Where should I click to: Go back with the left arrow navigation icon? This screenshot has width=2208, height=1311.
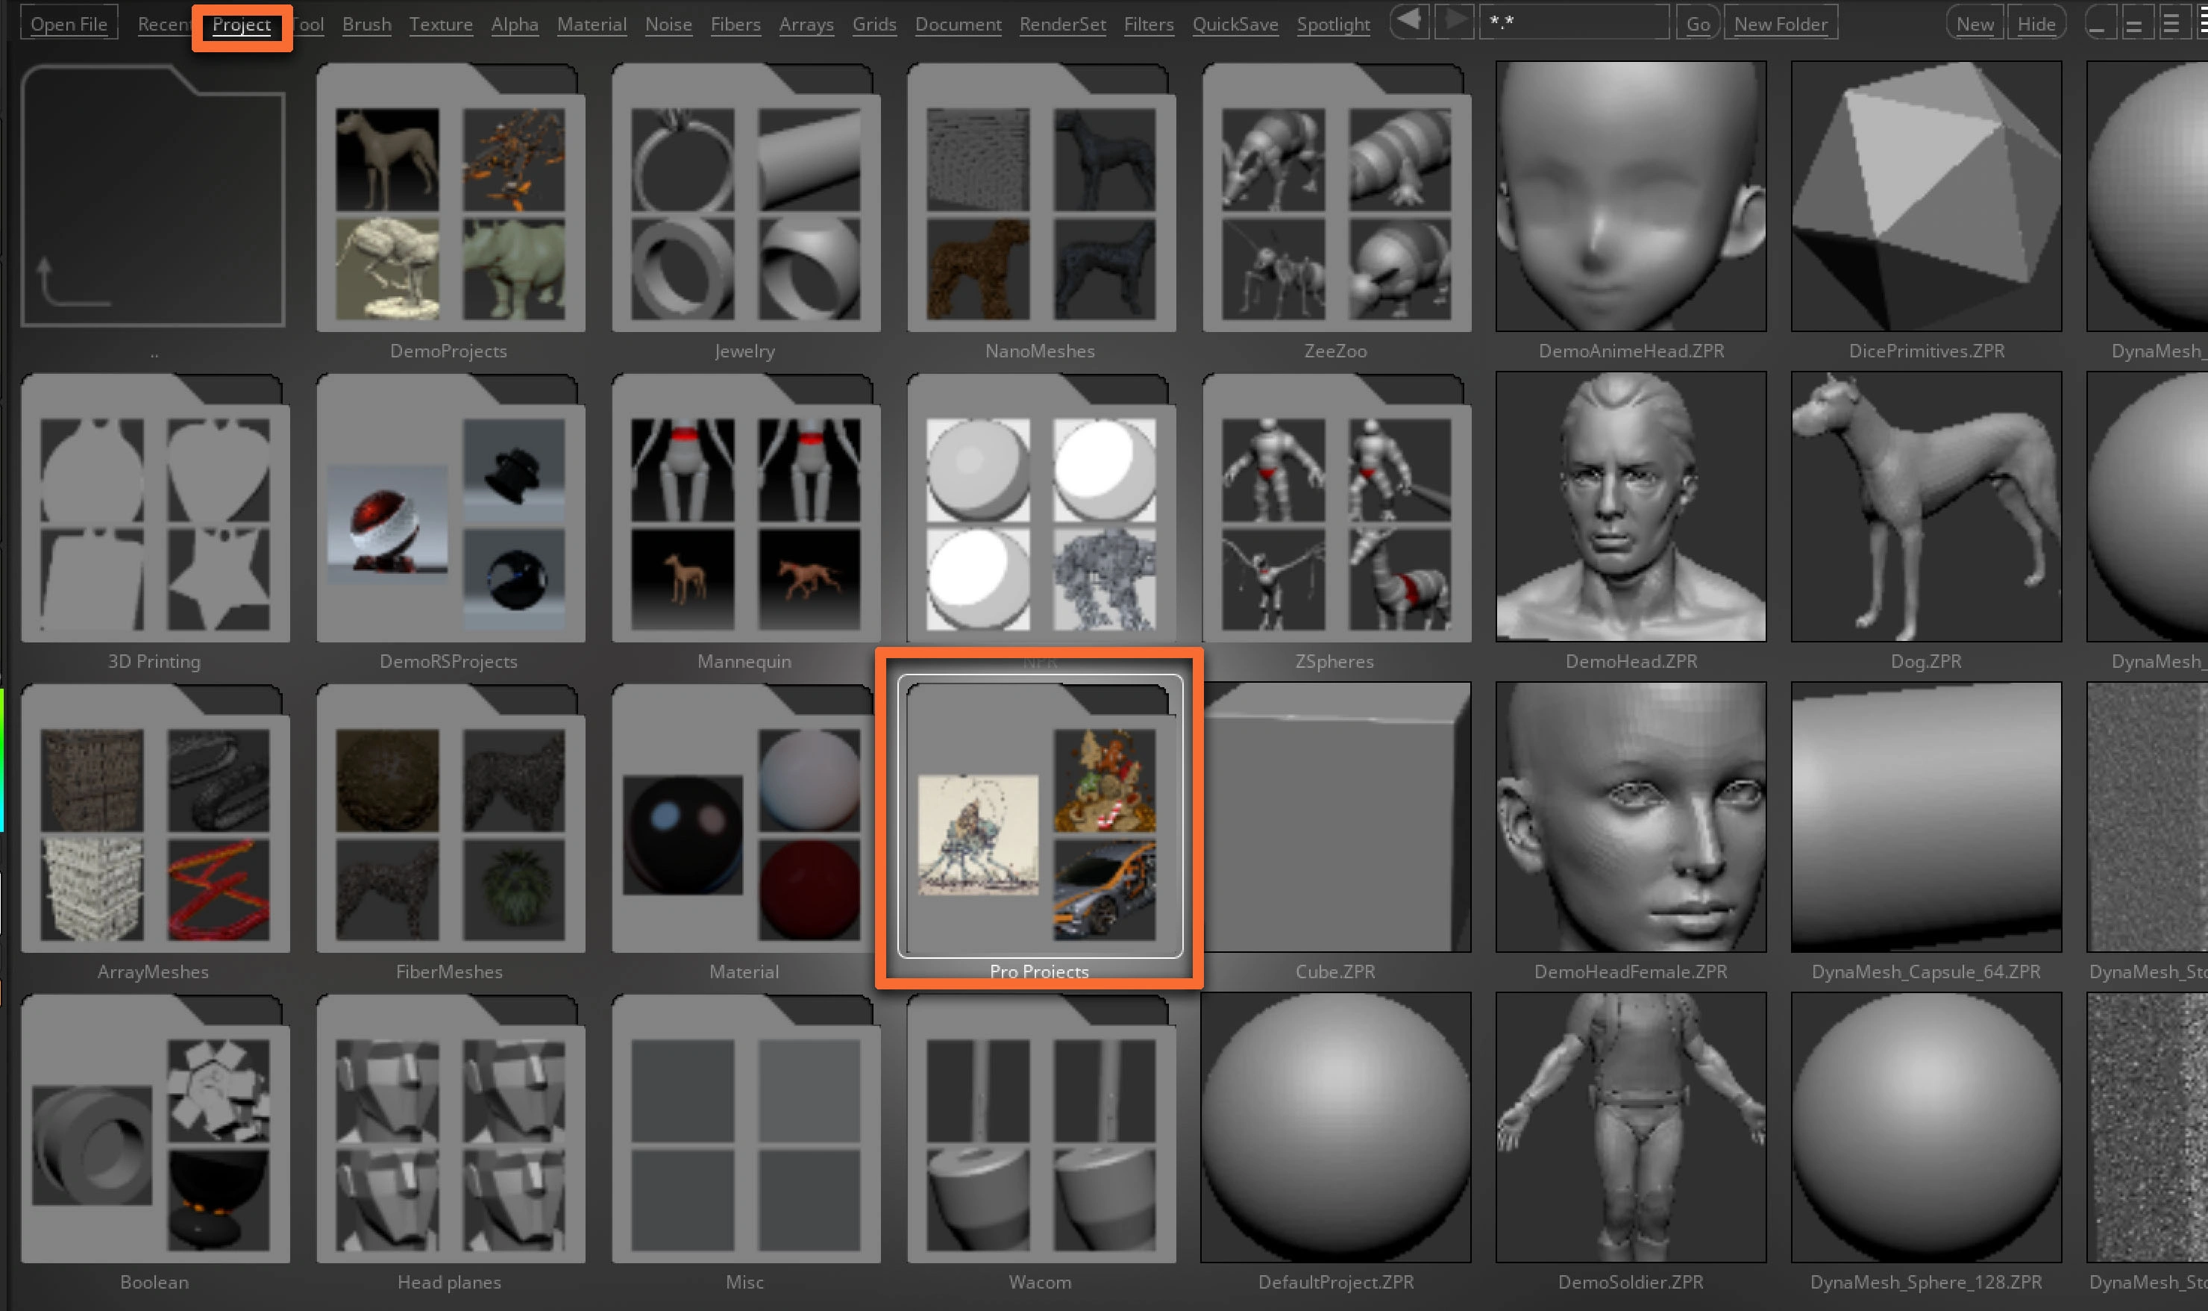click(x=1411, y=22)
